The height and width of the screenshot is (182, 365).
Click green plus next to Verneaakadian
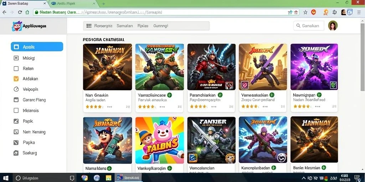tap(272, 95)
